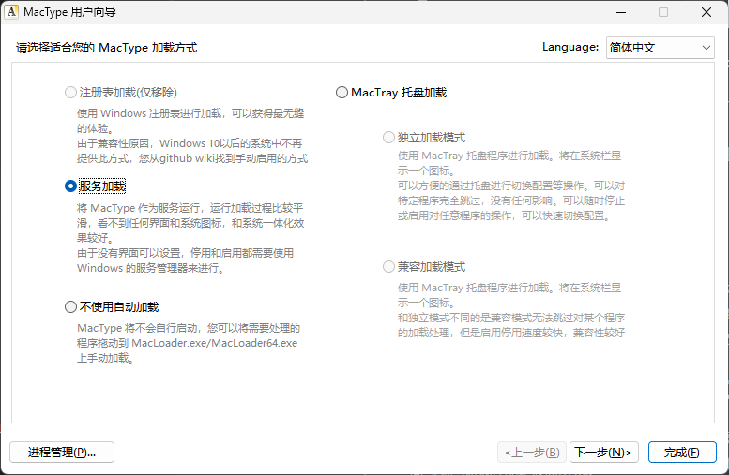Screen dimensions: 729x475
Task: Click the heading 请选择适合您的 MacType 加载方式
Action: tap(106, 48)
